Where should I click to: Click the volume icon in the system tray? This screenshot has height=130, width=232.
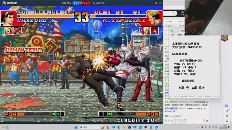[x=216, y=127]
